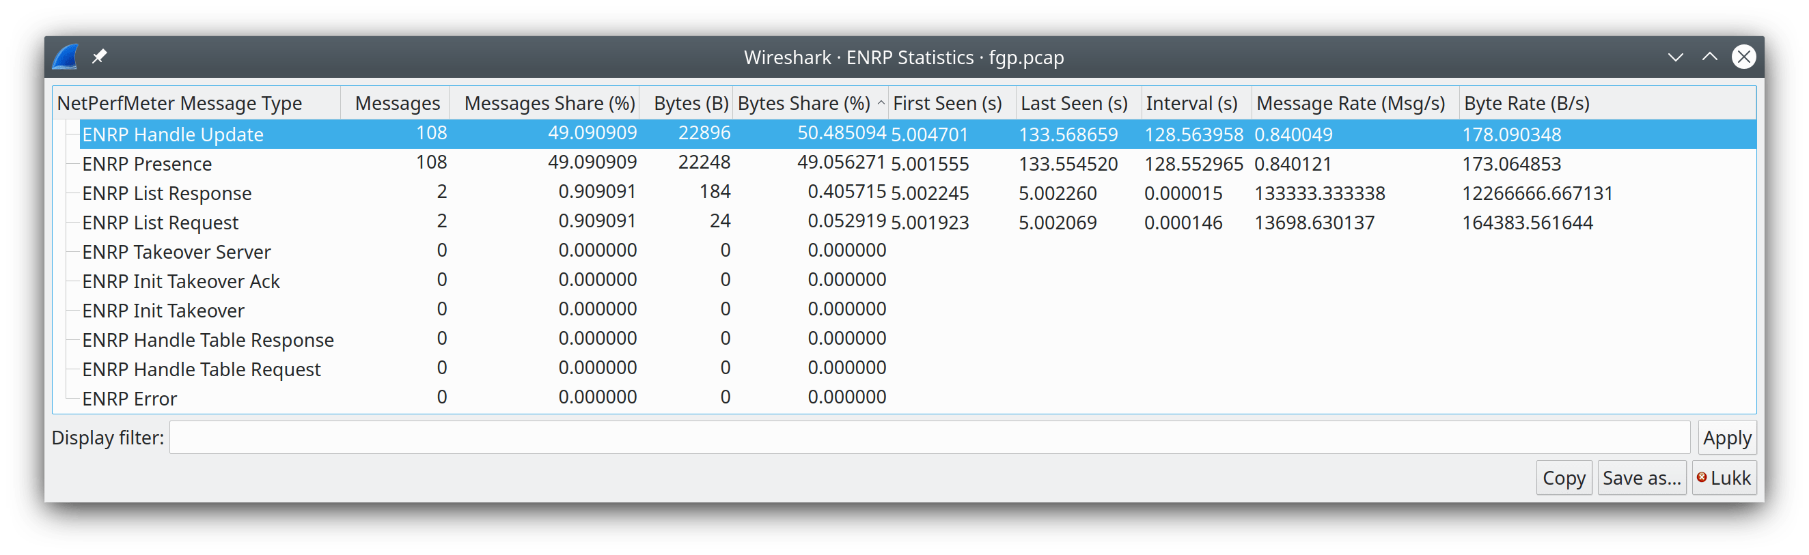Select the ENRP Handle Table Request row

201,369
